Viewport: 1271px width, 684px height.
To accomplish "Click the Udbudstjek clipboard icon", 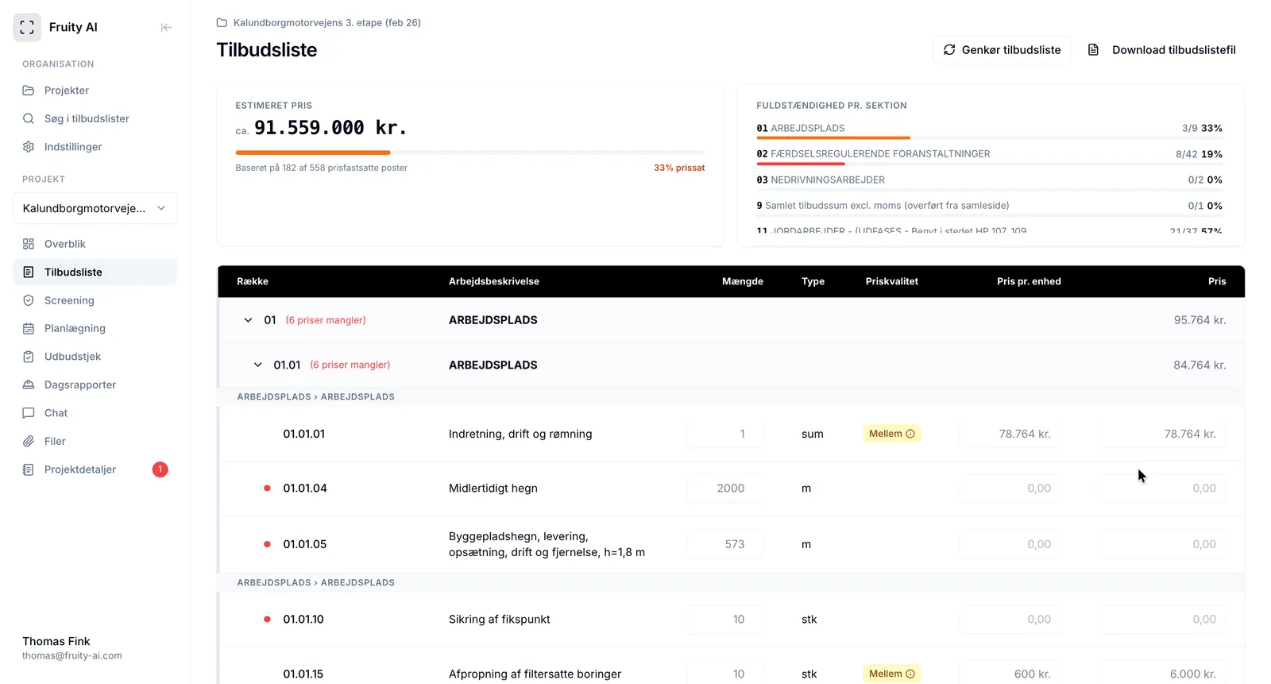I will click(x=29, y=357).
